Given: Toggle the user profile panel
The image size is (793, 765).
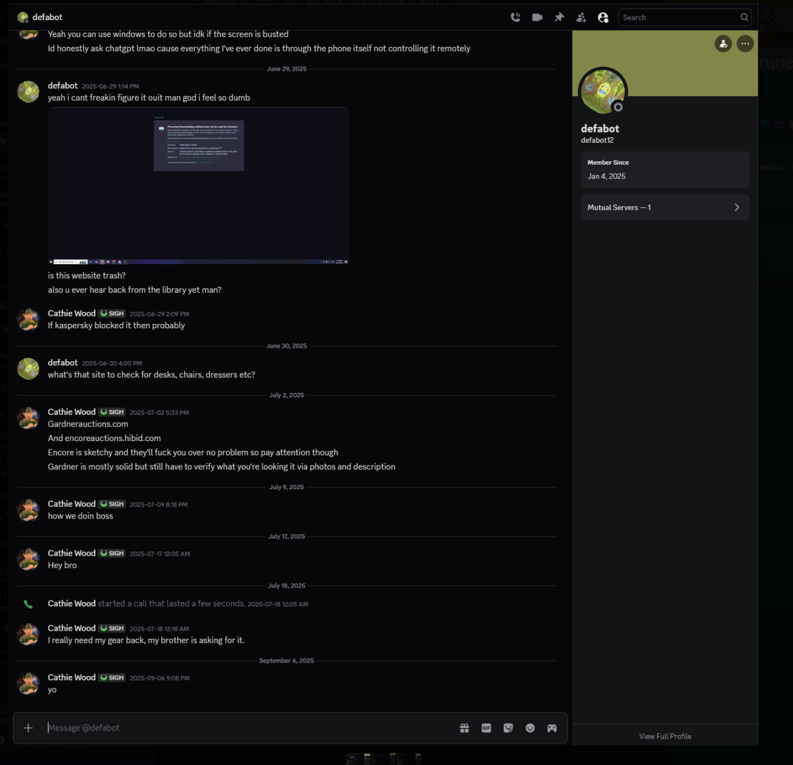Looking at the screenshot, I should [x=603, y=18].
